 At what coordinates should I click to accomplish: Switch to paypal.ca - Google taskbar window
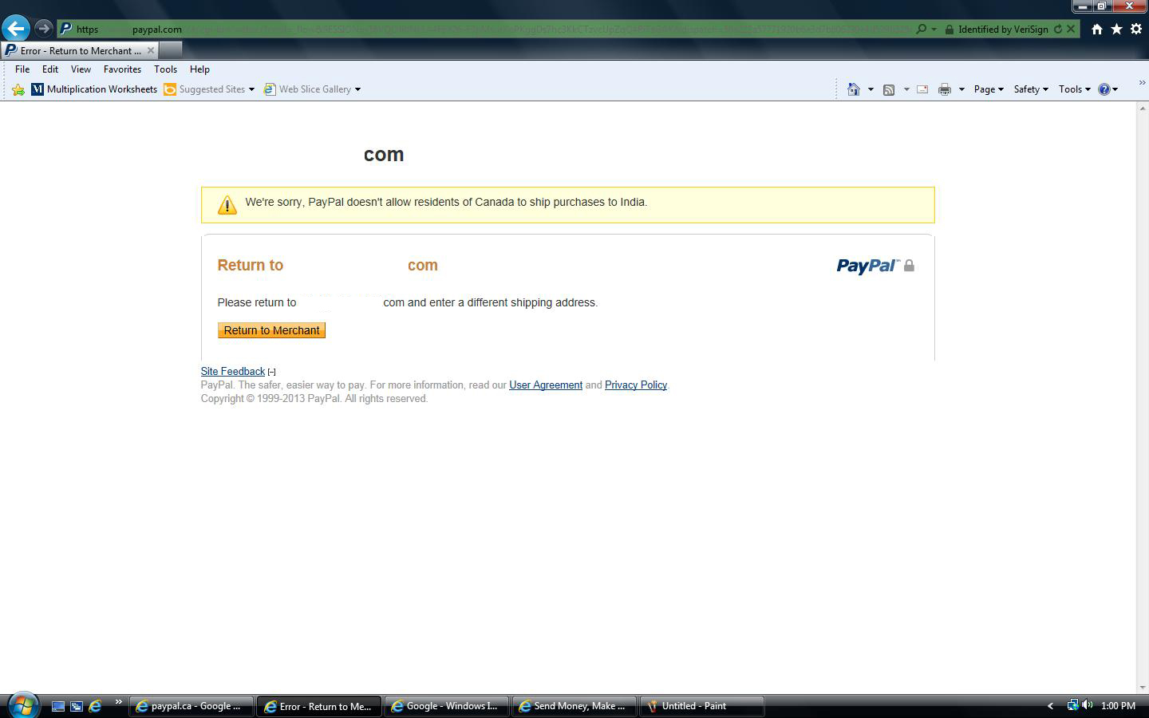pyautogui.click(x=191, y=706)
